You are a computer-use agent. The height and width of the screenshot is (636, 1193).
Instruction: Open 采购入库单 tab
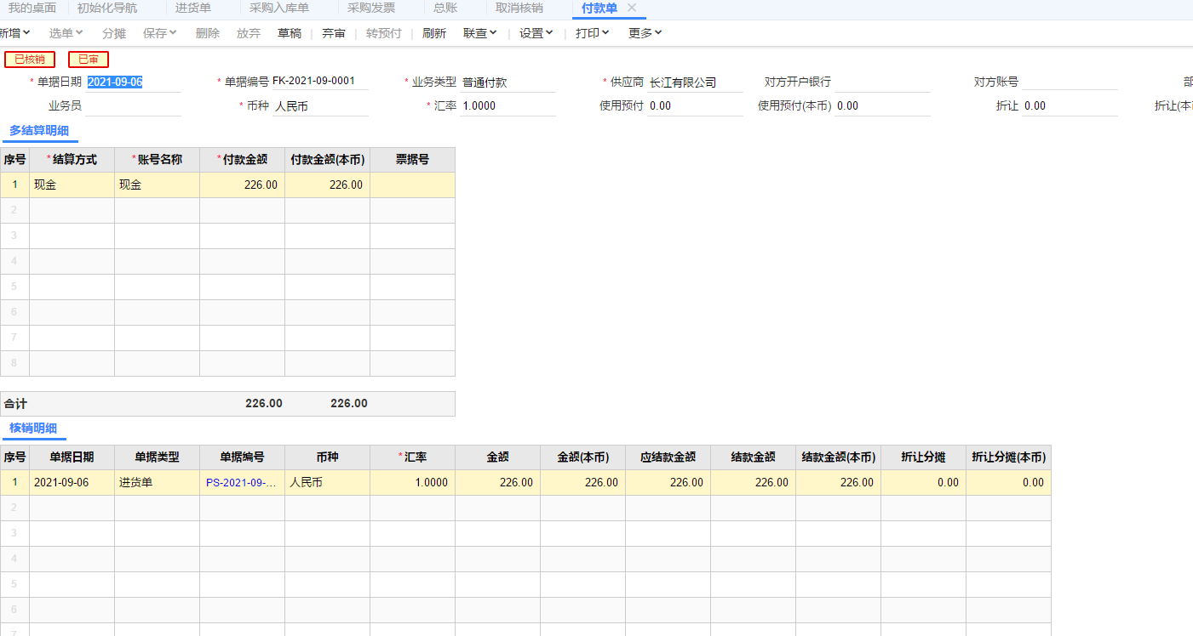tap(279, 8)
